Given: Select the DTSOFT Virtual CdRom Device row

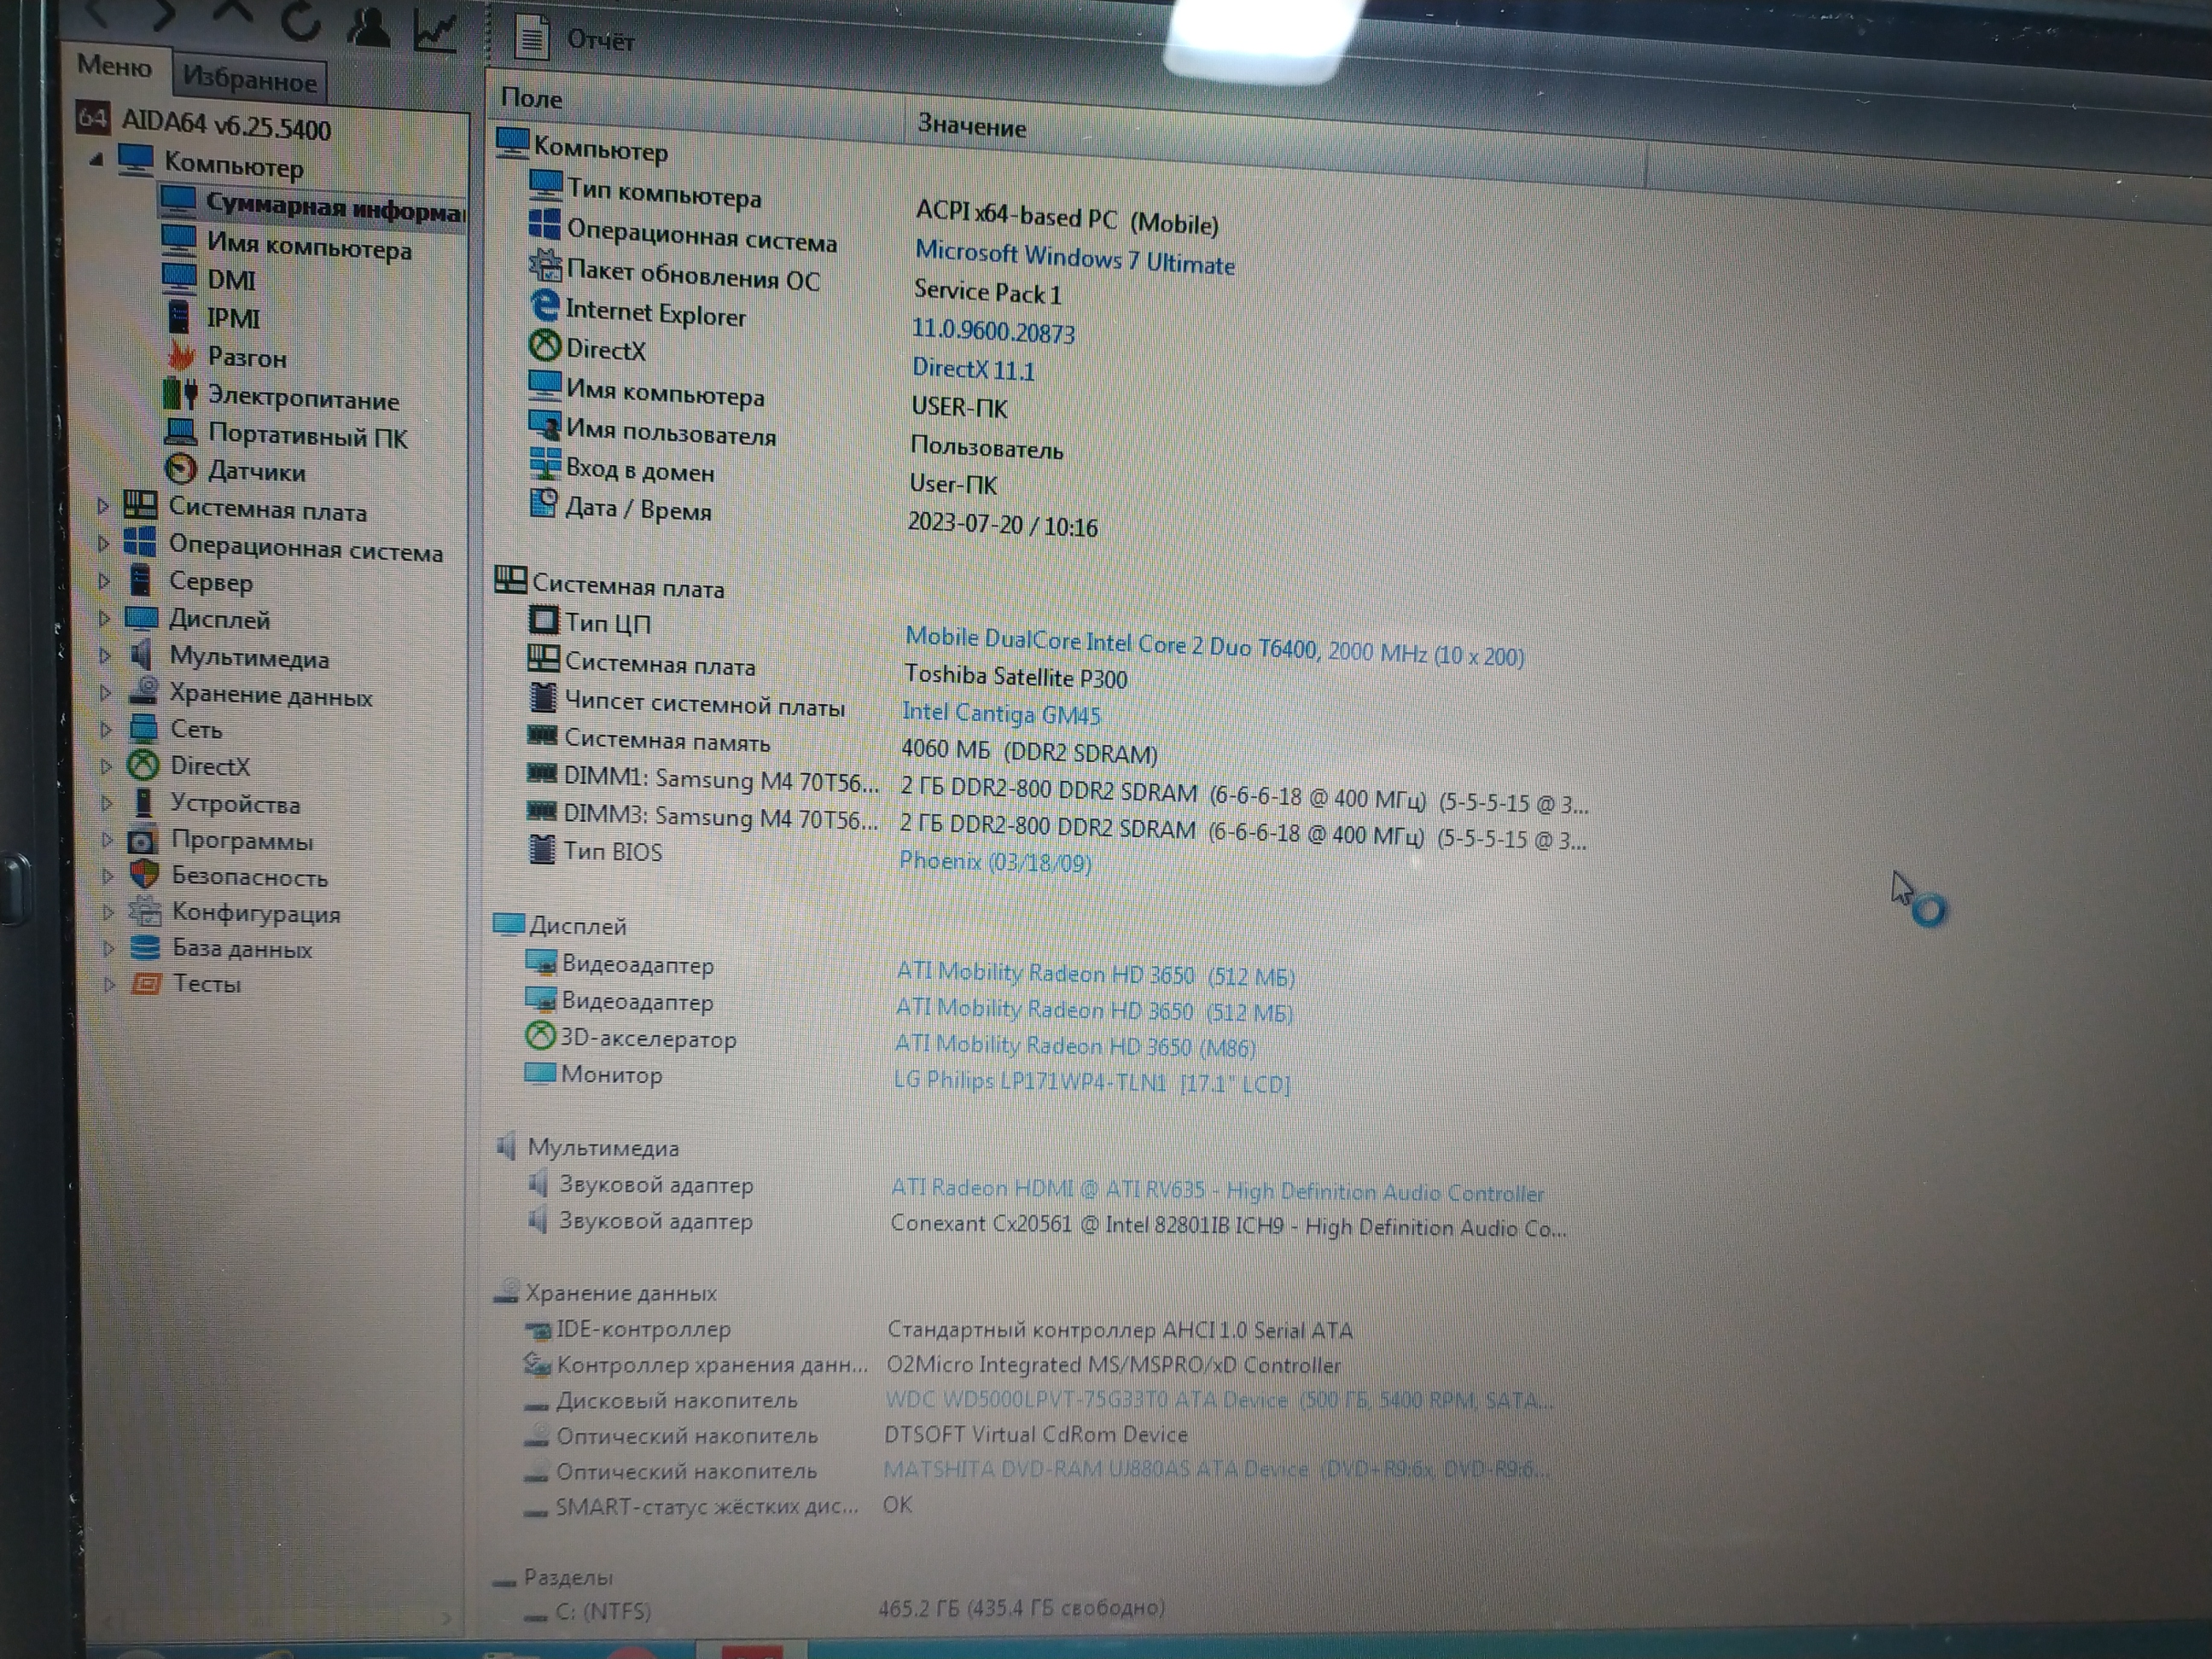Looking at the screenshot, I should point(856,1434).
